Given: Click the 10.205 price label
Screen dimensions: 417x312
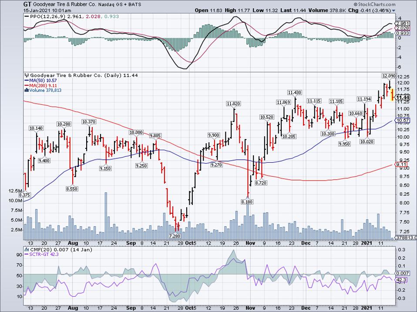Looking at the screenshot, I should click(289, 136).
